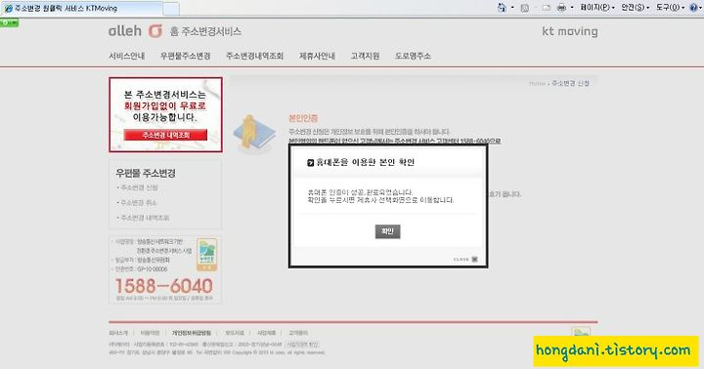The height and width of the screenshot is (369, 704).
Task: Click the 개인정보취급방침 footer link
Action: click(x=192, y=333)
